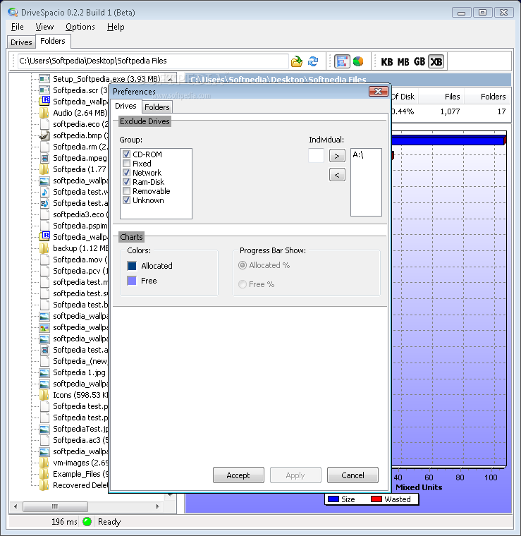This screenshot has width=521, height=536.
Task: Open the Options menu
Action: (x=80, y=27)
